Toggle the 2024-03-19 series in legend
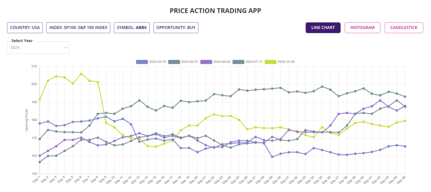Screen dimensions: 431x192 (157, 62)
